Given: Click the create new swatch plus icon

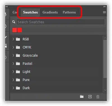Looking at the screenshot, I should [90, 96].
